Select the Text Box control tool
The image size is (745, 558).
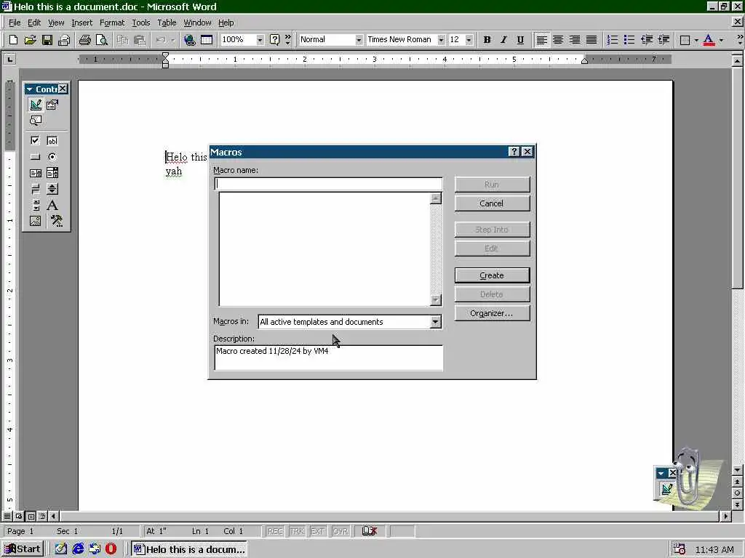52,140
